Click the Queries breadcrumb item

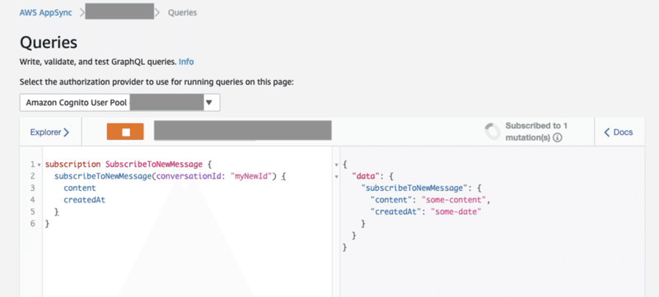[x=182, y=12]
